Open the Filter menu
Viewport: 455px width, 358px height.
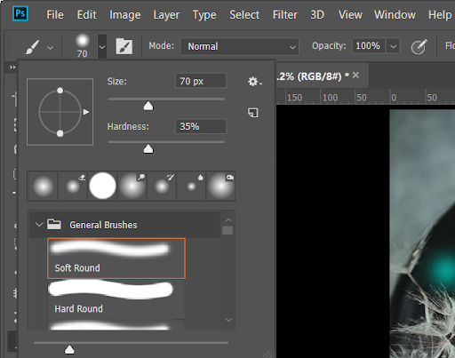pos(285,14)
